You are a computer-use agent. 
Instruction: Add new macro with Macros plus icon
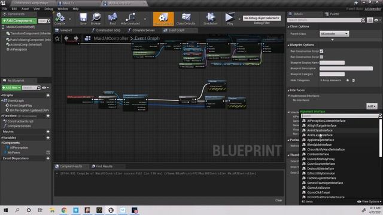coord(48,131)
